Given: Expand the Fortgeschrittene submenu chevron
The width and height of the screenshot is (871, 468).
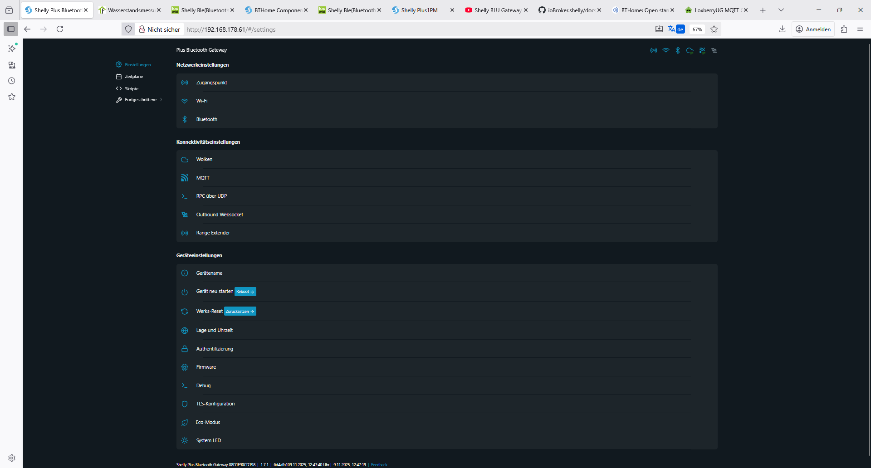Looking at the screenshot, I should pyautogui.click(x=161, y=100).
